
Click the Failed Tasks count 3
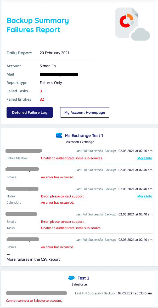tap(41, 91)
